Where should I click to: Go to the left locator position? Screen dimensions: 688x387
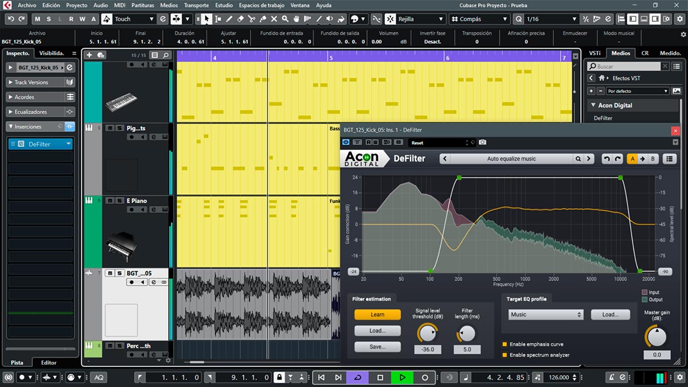tap(139, 377)
